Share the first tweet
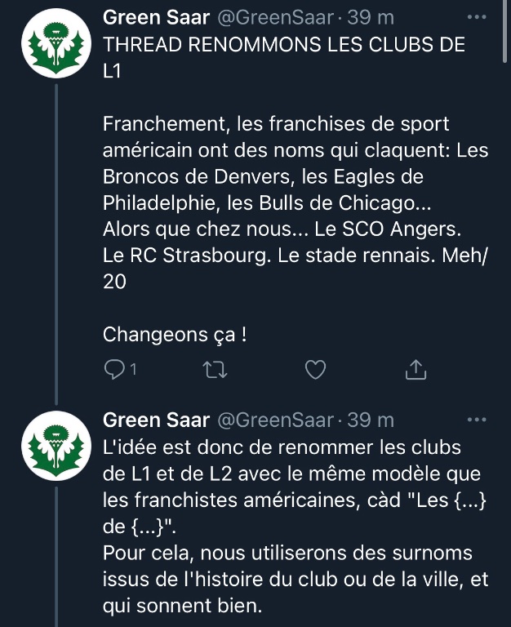 click(x=415, y=369)
